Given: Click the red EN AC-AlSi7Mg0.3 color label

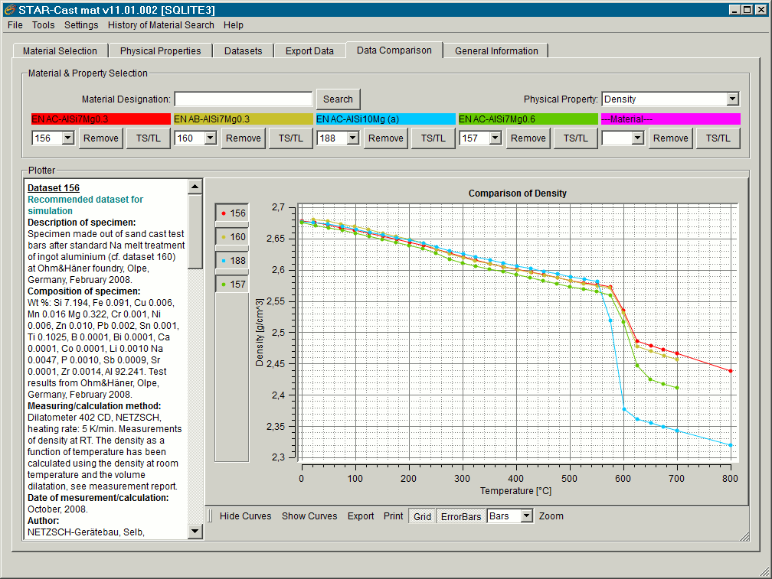Looking at the screenshot, I should (x=100, y=119).
